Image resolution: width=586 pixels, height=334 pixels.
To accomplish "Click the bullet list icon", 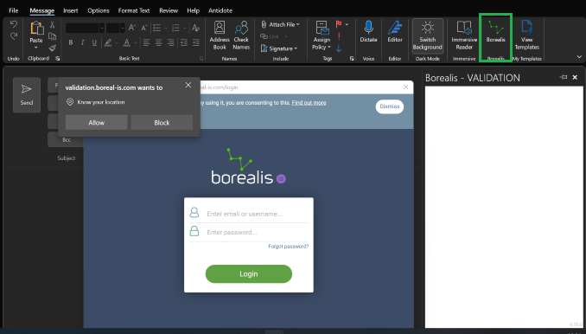I will (157, 28).
